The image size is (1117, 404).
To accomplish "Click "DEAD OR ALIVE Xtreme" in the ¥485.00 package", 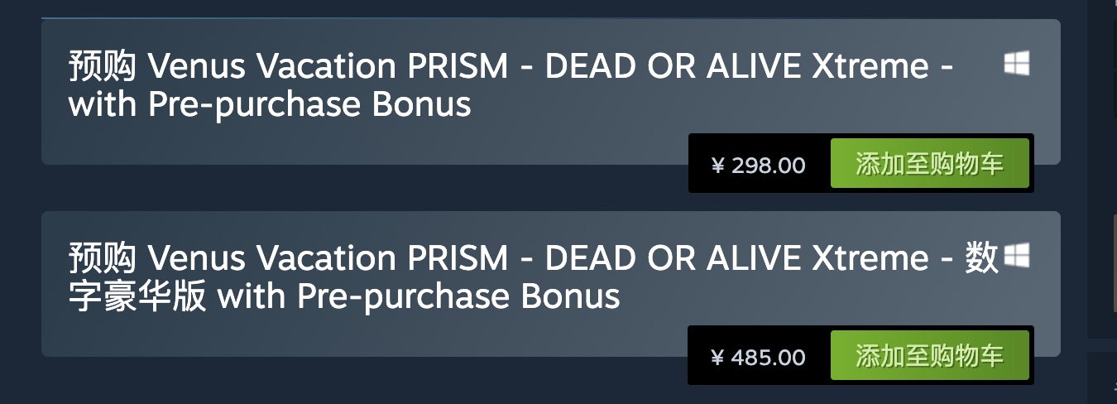I will point(736,259).
